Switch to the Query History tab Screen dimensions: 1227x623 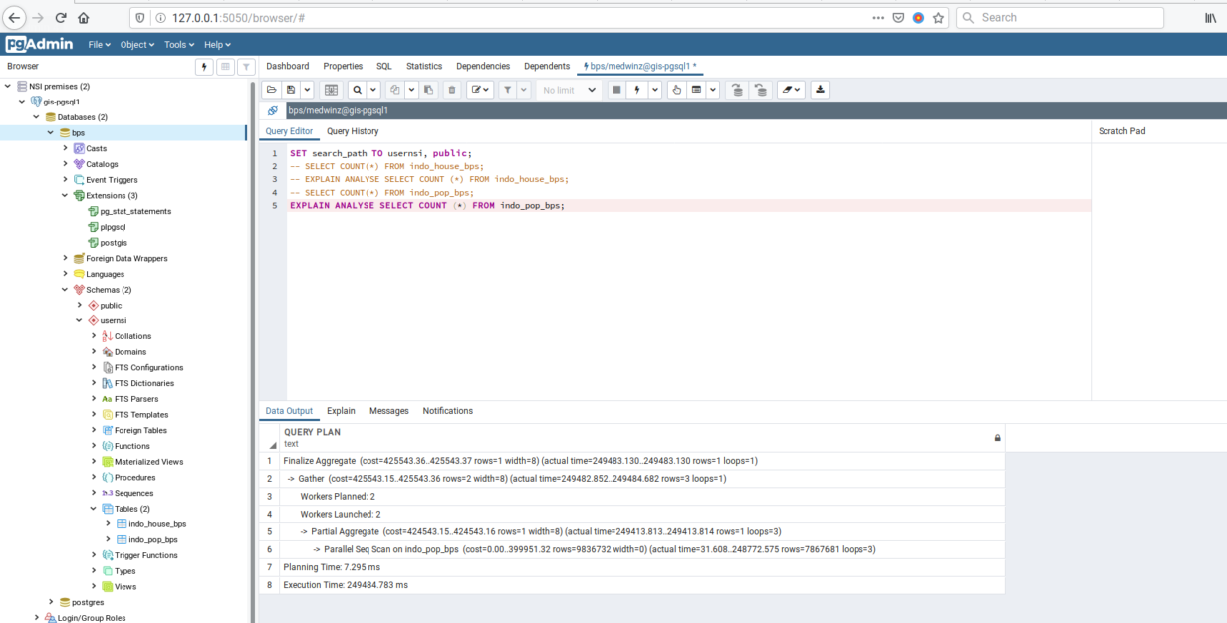point(353,131)
